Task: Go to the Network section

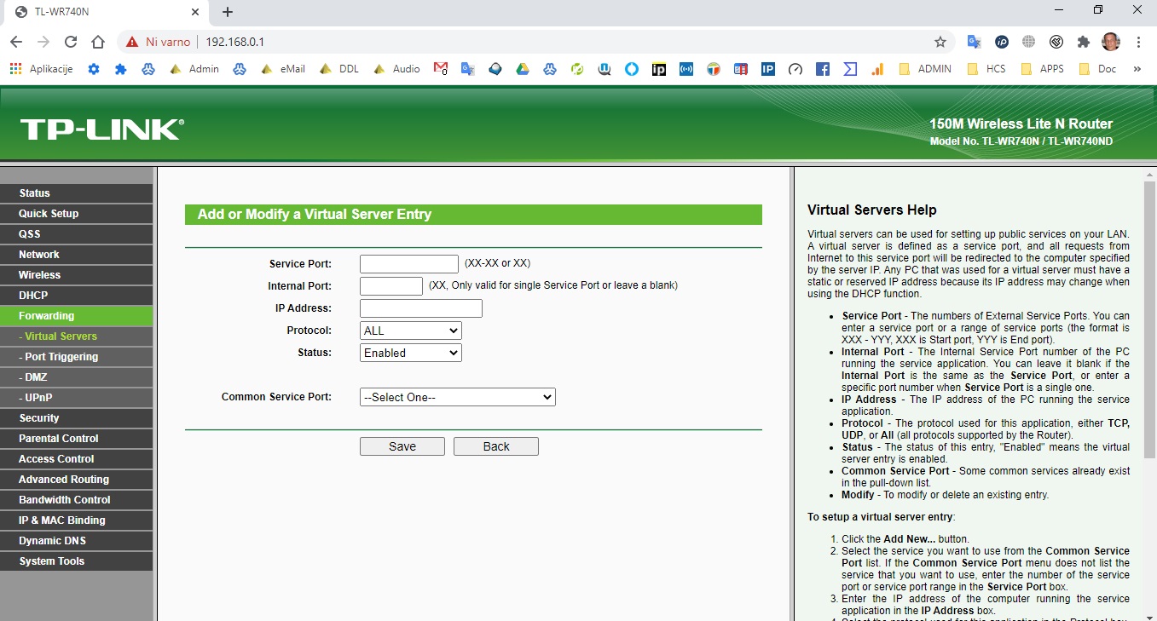Action: click(77, 255)
